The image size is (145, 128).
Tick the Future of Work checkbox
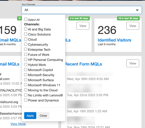click(x=25, y=54)
